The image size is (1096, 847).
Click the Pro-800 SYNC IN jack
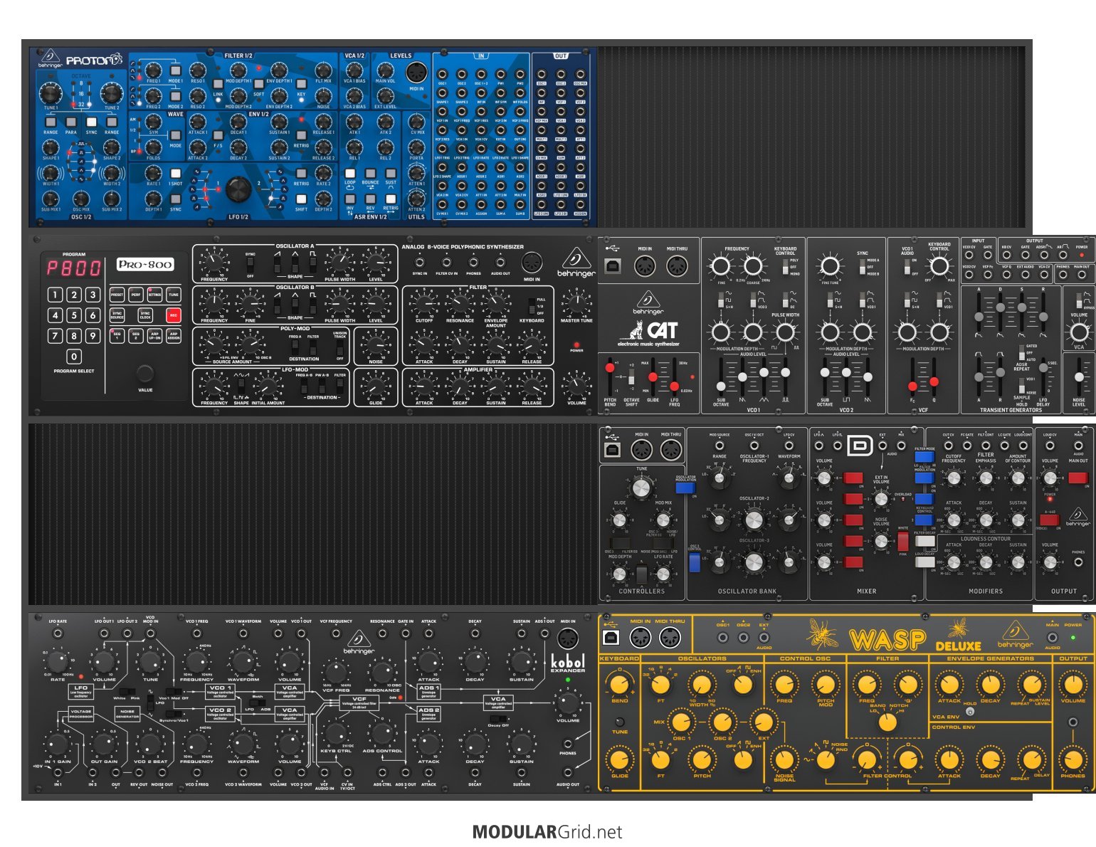(419, 262)
